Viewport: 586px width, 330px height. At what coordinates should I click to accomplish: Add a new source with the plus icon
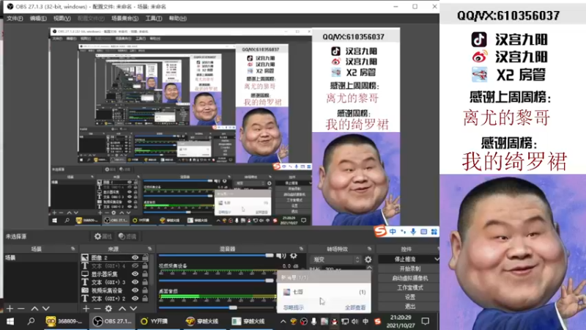[x=86, y=309]
